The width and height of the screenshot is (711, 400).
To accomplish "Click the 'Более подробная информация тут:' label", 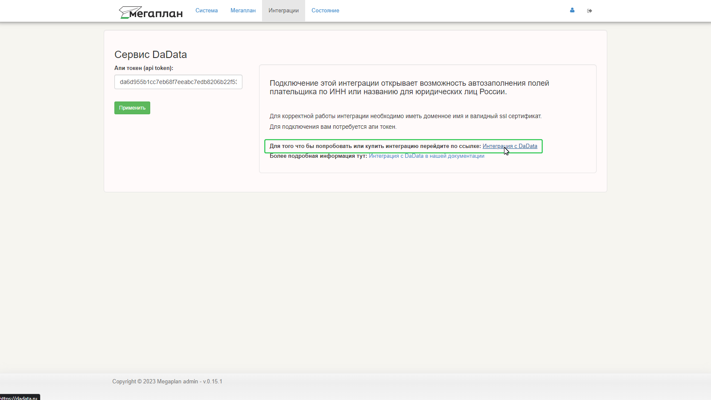I will (318, 156).
